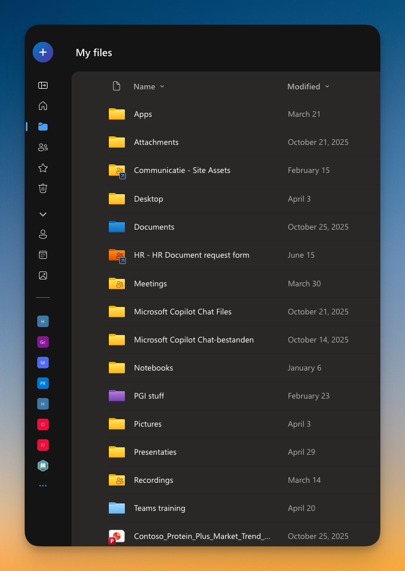Open My files from the sidebar folder icon

tap(43, 127)
